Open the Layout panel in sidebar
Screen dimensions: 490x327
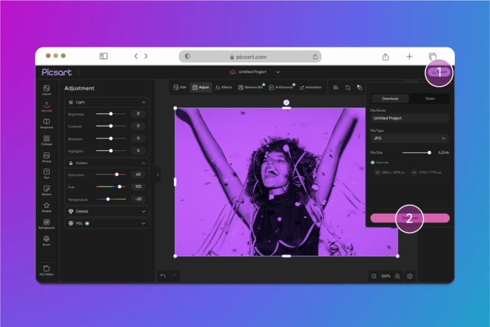pyautogui.click(x=46, y=89)
